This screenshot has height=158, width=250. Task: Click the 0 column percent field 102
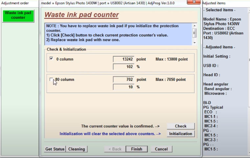pos(124,67)
